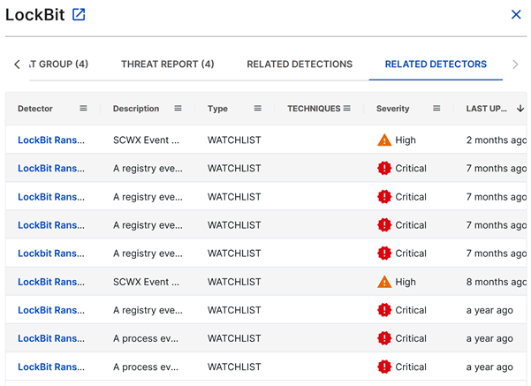Sort by Description column header

click(136, 109)
